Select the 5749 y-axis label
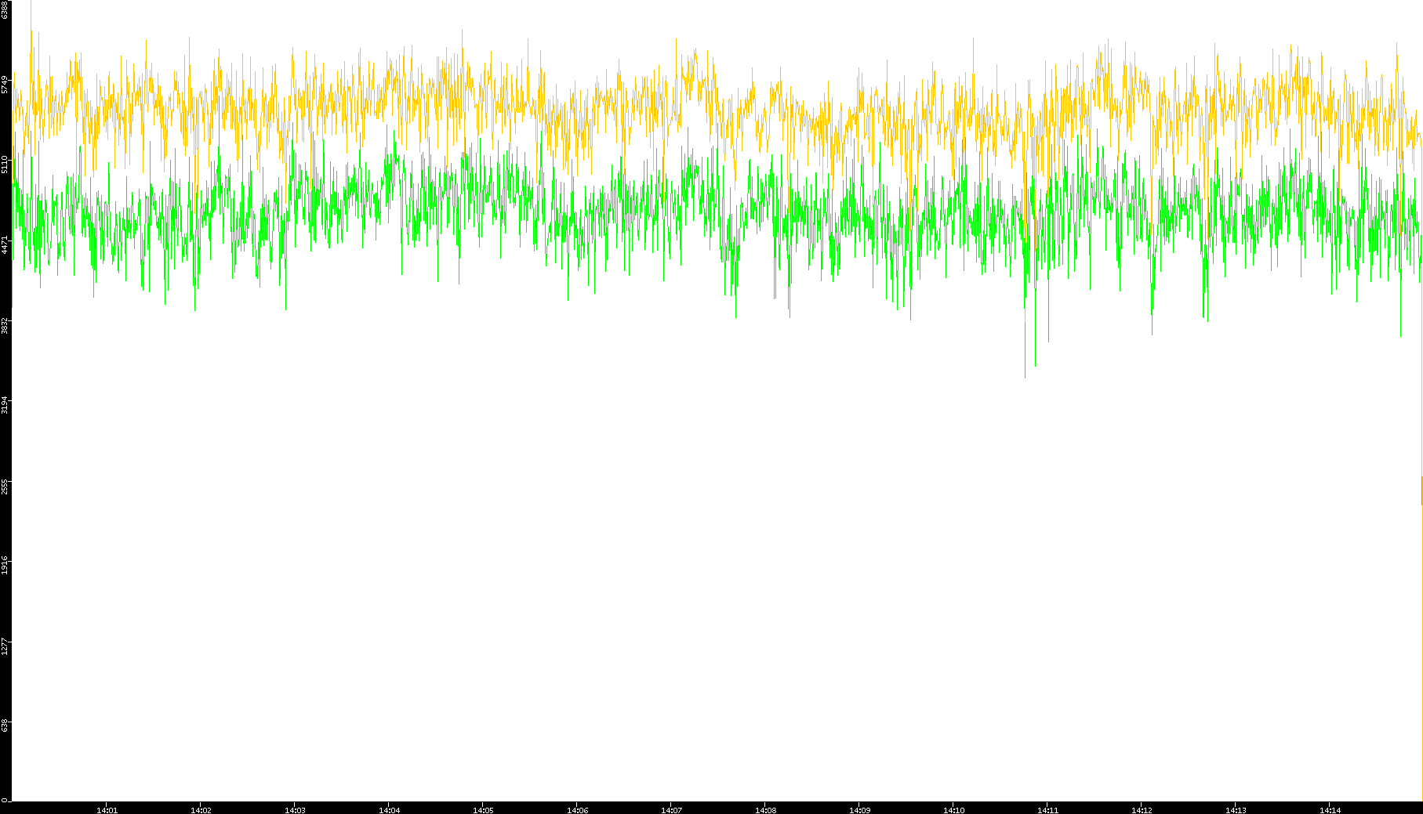The height and width of the screenshot is (814, 1423). (x=5, y=85)
